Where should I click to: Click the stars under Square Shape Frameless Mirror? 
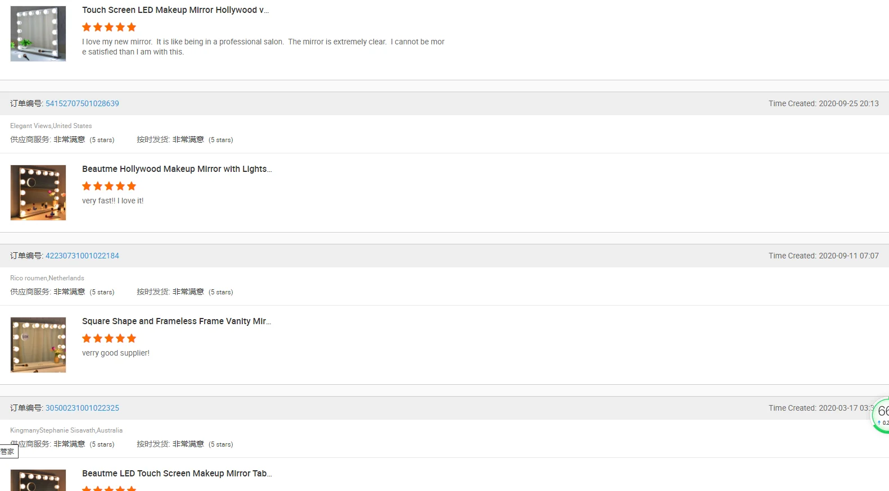(x=109, y=338)
